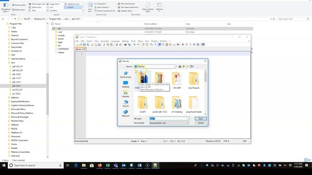Click the Windows Start button
The height and width of the screenshot is (175, 312).
pyautogui.click(x=4, y=165)
